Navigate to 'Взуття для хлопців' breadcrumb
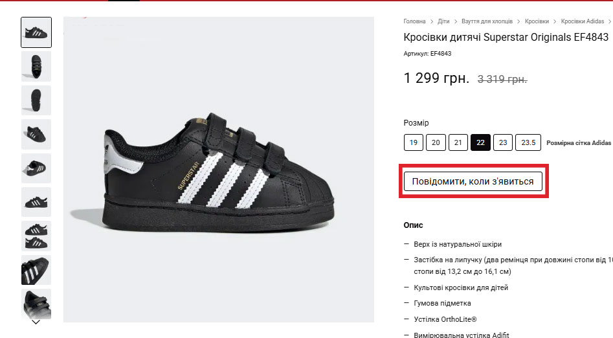The image size is (613, 338). tap(486, 21)
